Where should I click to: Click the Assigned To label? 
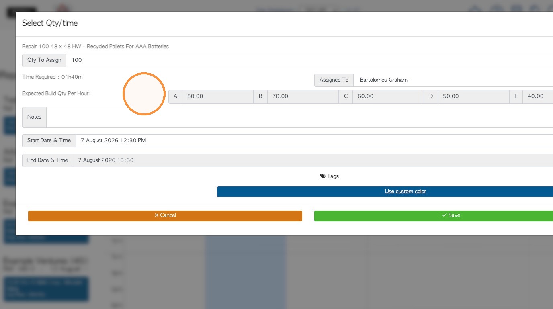[x=334, y=80]
